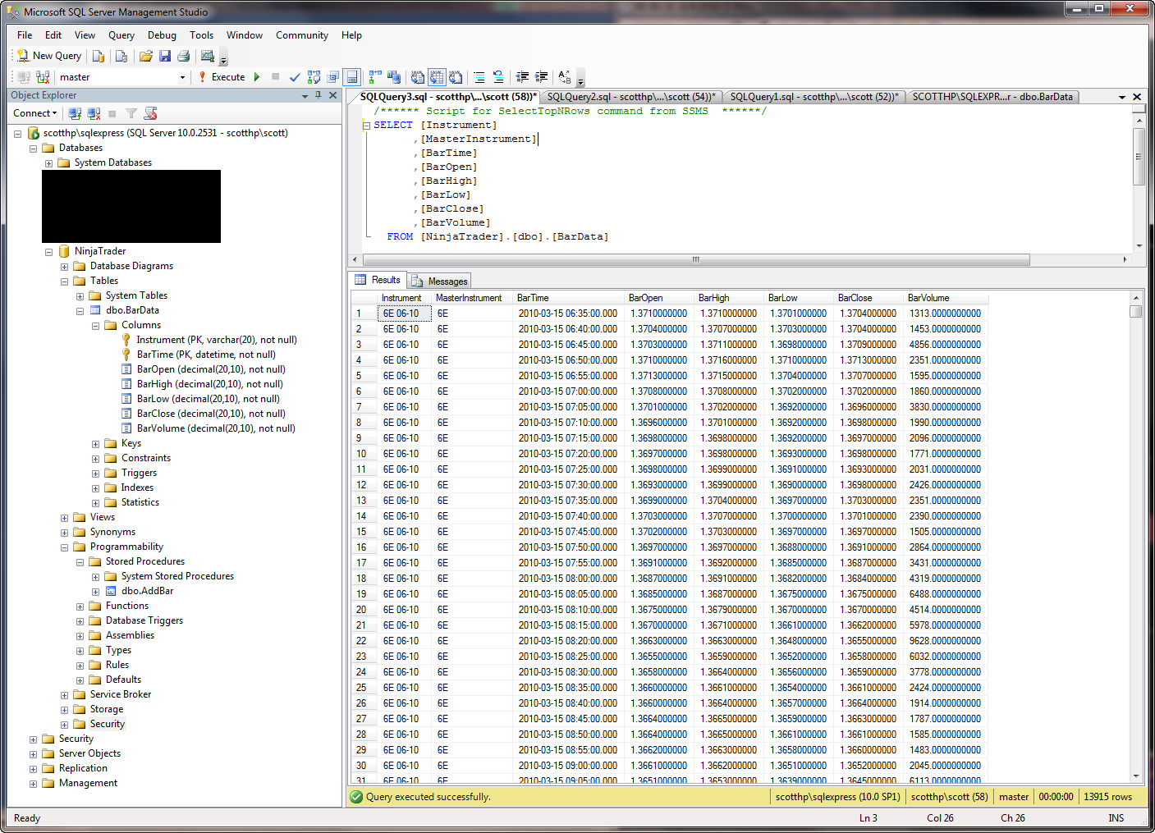
Task: Collapse the NinjaTrader database node
Action: [x=48, y=252]
